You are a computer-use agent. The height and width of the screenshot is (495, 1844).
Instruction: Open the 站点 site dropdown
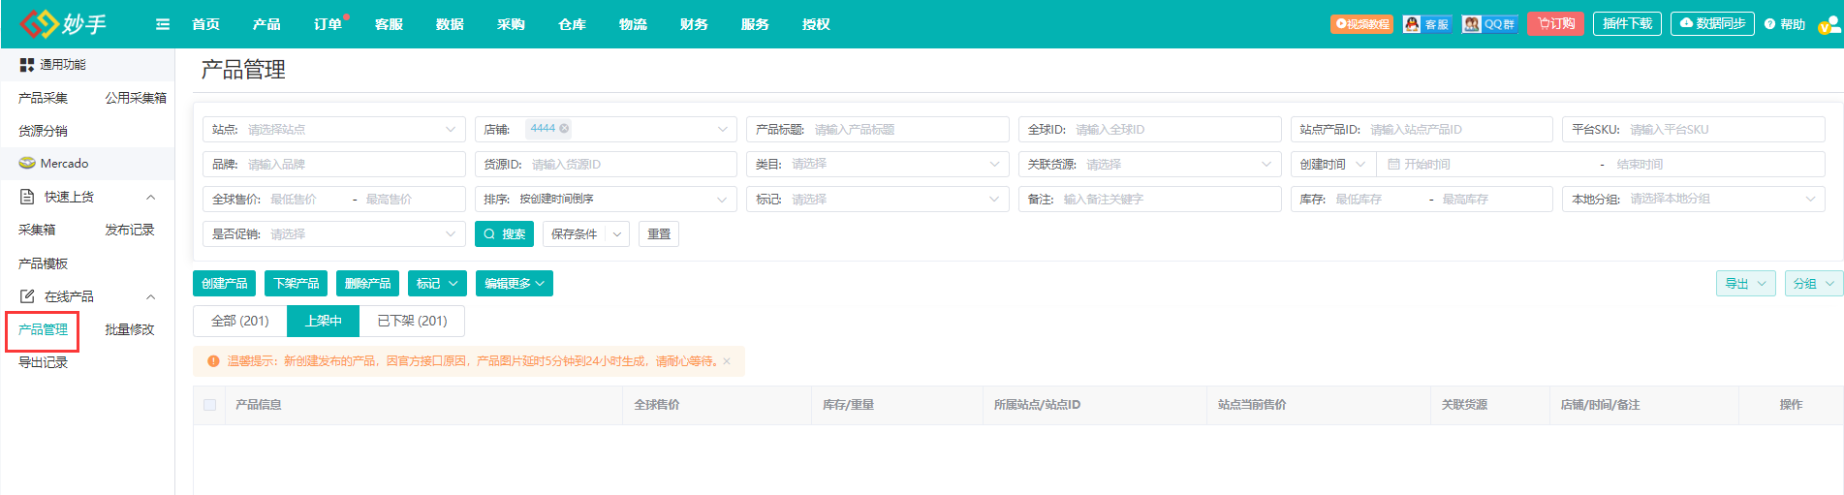pos(333,129)
